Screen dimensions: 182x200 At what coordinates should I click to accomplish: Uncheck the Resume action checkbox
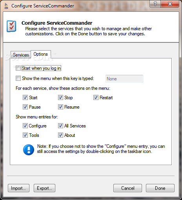click(60, 107)
